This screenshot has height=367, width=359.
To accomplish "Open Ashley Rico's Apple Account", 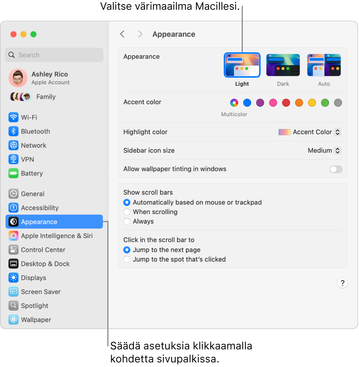I will (x=51, y=78).
